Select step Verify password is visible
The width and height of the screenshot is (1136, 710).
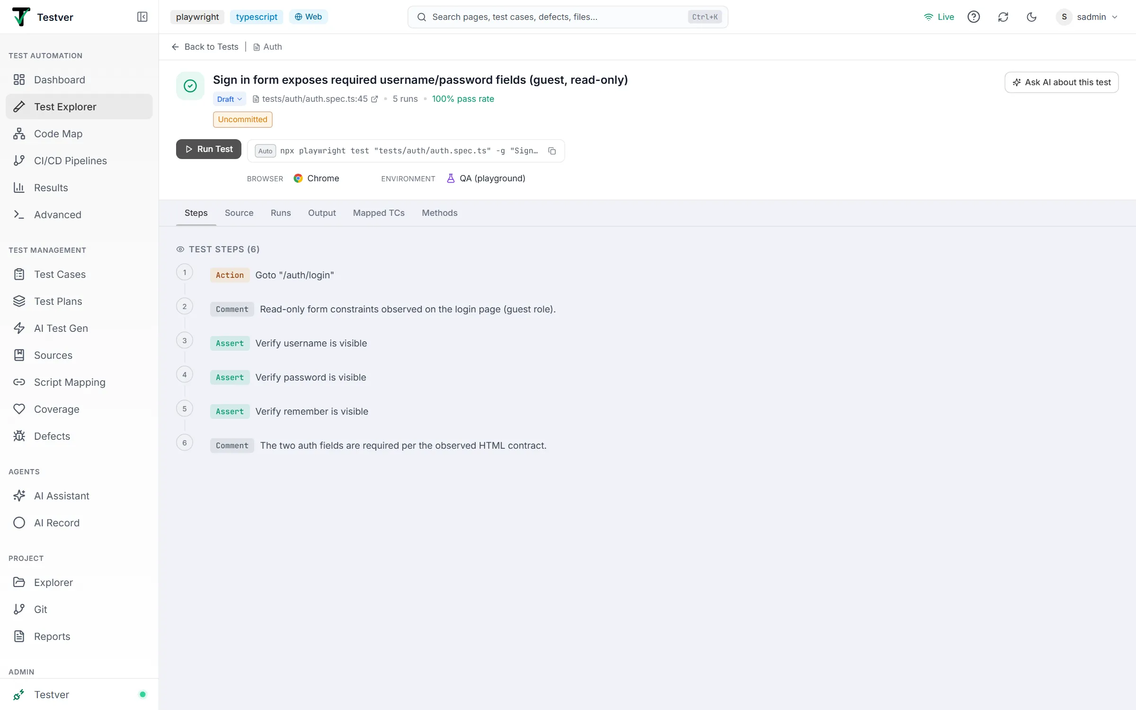[x=311, y=377]
